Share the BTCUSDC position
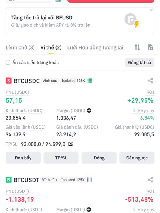Screen dimensions: 160x213 tap(150, 81)
